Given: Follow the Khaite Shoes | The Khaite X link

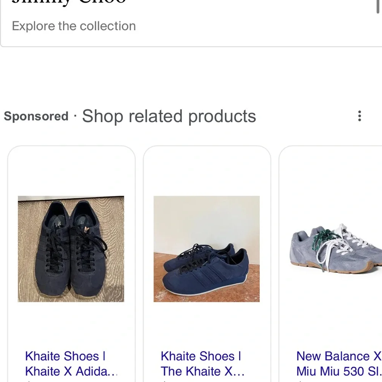Looking at the screenshot, I should tap(201, 363).
